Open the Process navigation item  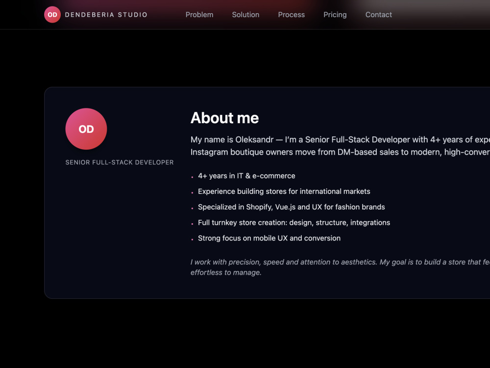coord(291,15)
